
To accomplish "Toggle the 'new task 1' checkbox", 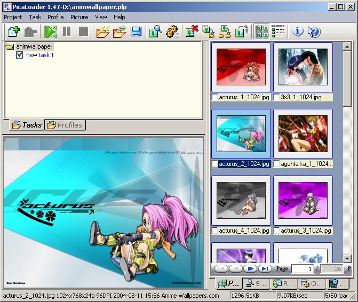I will click(x=20, y=55).
